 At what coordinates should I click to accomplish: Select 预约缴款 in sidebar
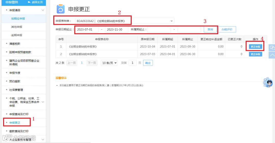click(15, 81)
